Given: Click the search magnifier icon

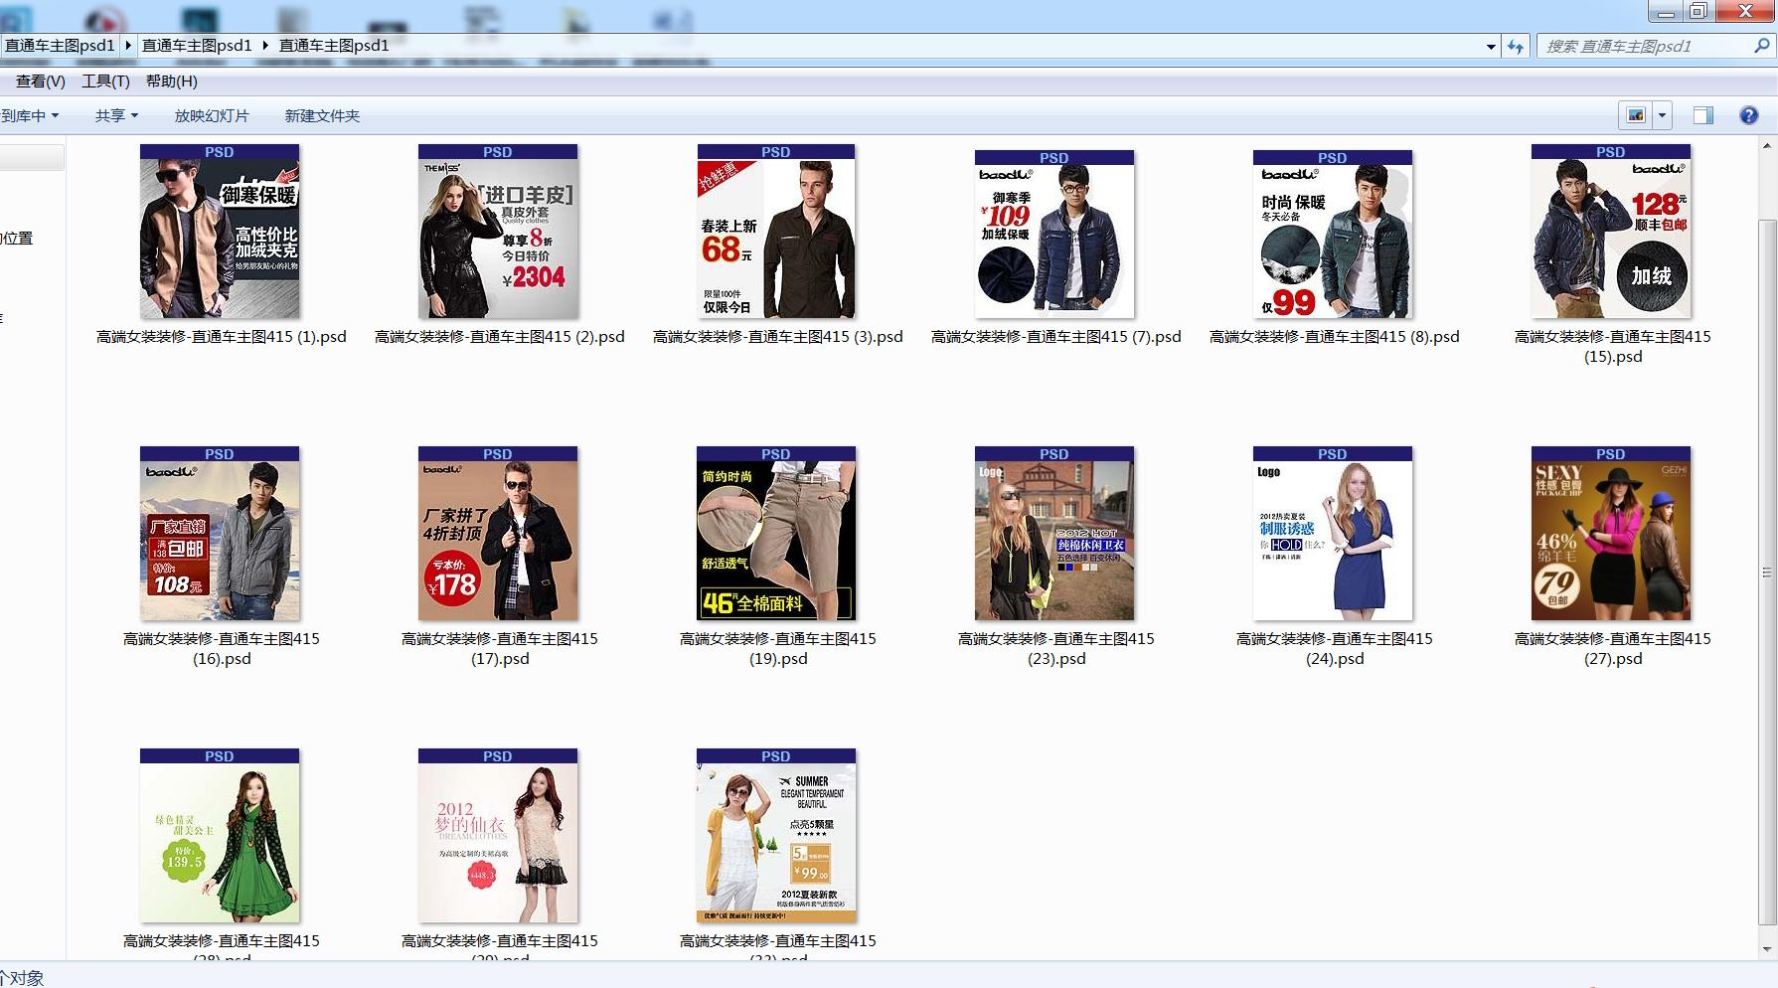Looking at the screenshot, I should 1761,46.
